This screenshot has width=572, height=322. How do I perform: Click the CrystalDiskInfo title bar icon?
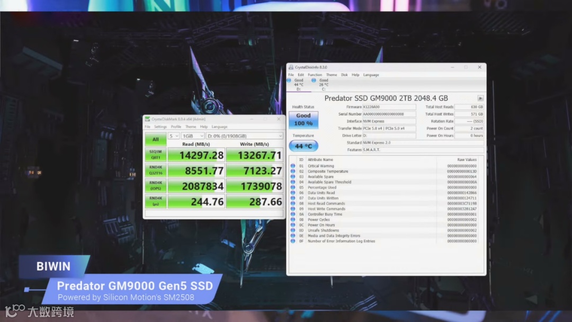(291, 67)
